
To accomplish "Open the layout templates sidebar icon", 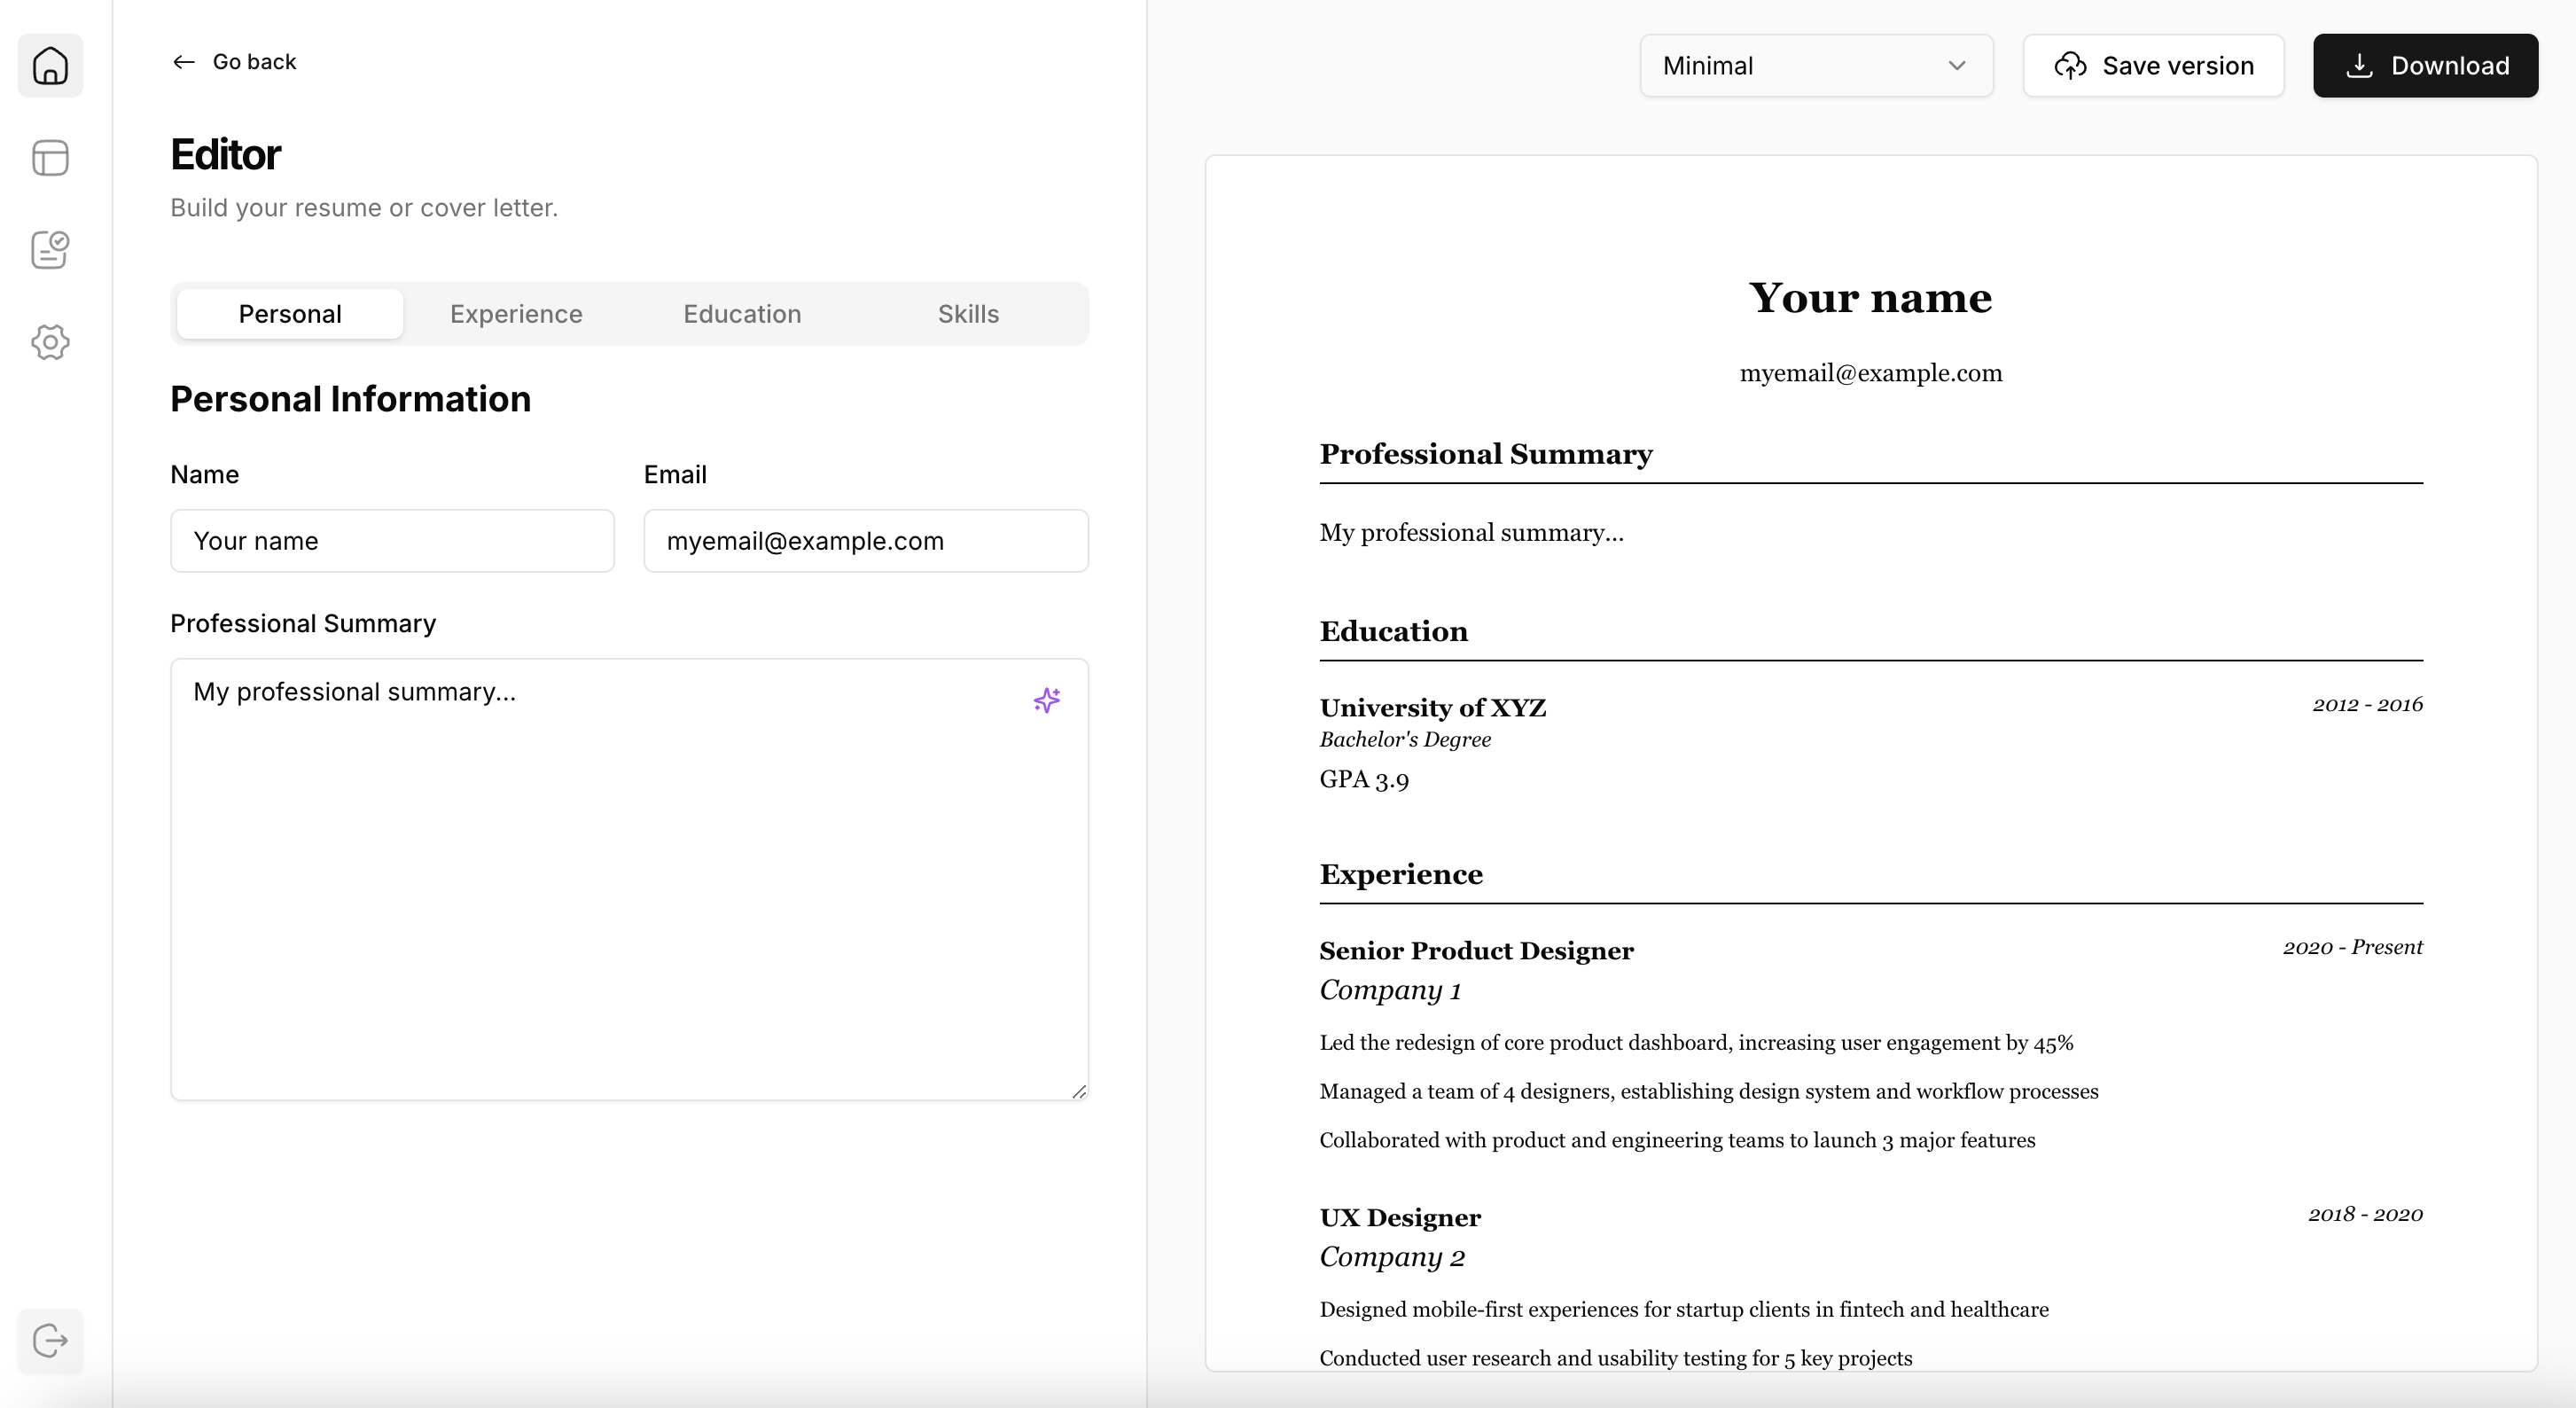I will [x=50, y=158].
